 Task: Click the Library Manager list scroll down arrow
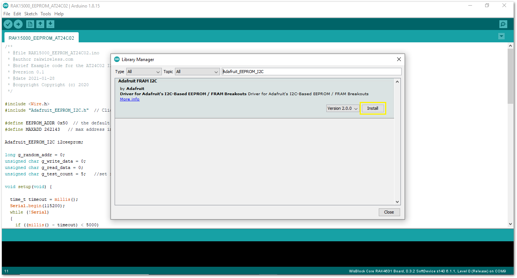coord(397,202)
